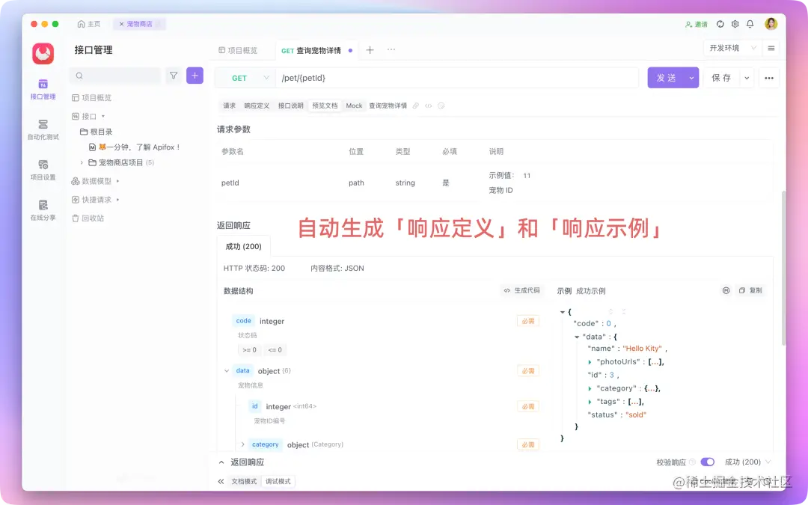The width and height of the screenshot is (808, 505).
Task: Create a new API with the purple plus icon
Action: click(195, 76)
